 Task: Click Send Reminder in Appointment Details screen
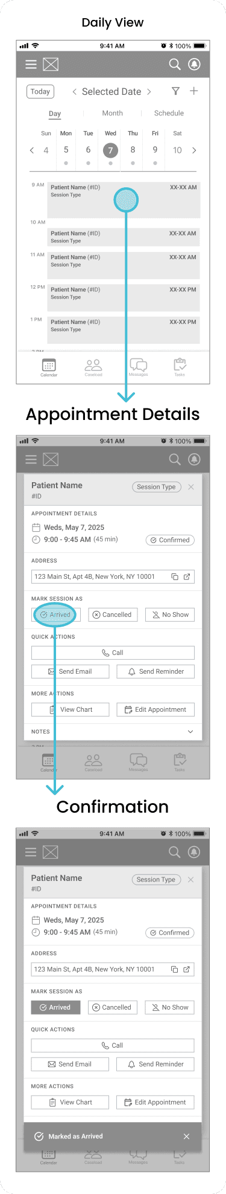[x=155, y=671]
